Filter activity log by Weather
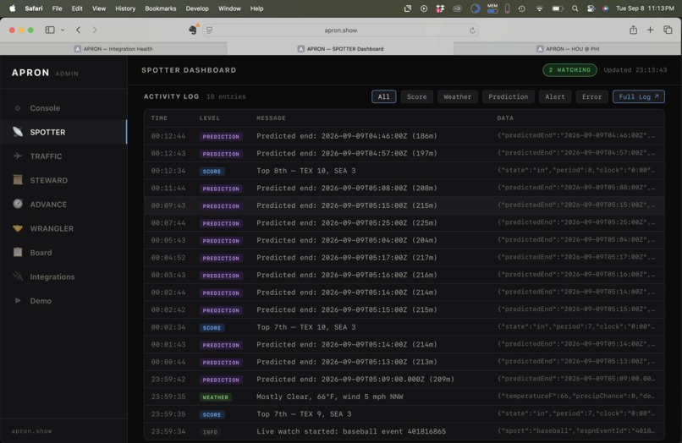The height and width of the screenshot is (443, 682). 457,96
